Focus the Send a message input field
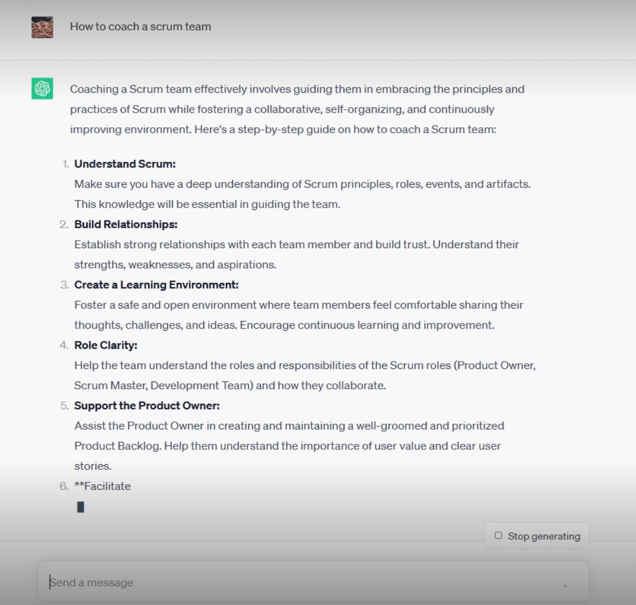Image resolution: width=636 pixels, height=605 pixels. coord(313,582)
